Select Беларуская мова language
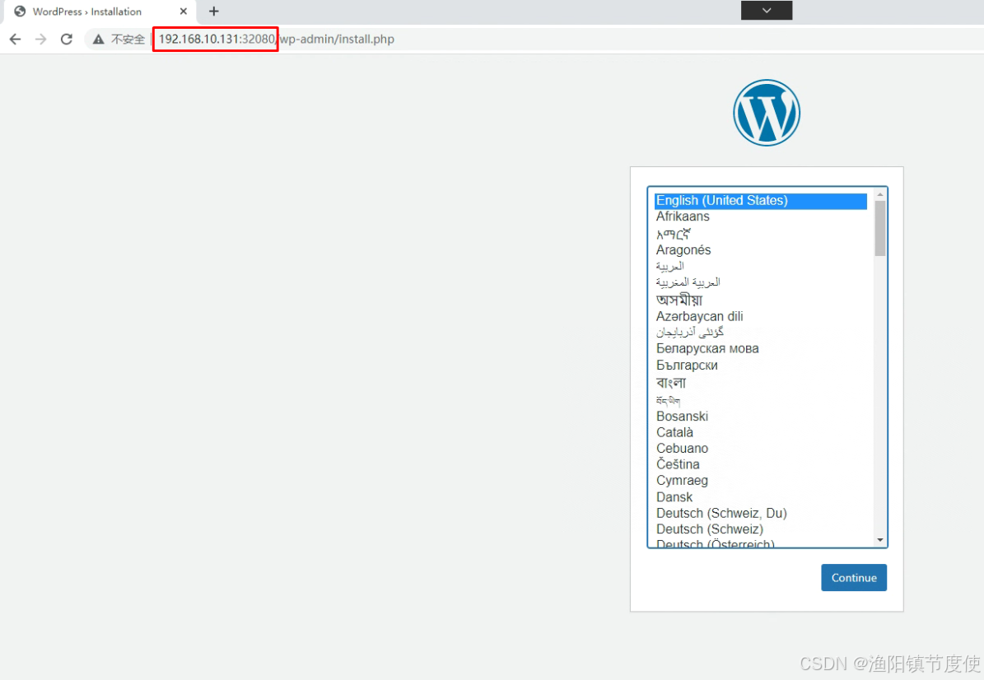 coord(761,348)
